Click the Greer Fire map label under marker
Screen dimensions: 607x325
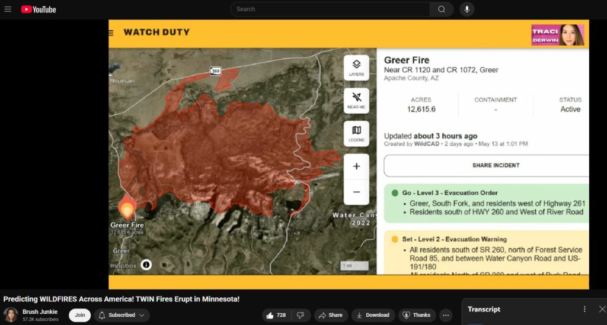127,225
